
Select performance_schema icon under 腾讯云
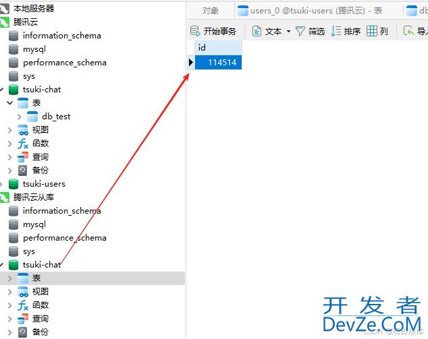point(14,63)
